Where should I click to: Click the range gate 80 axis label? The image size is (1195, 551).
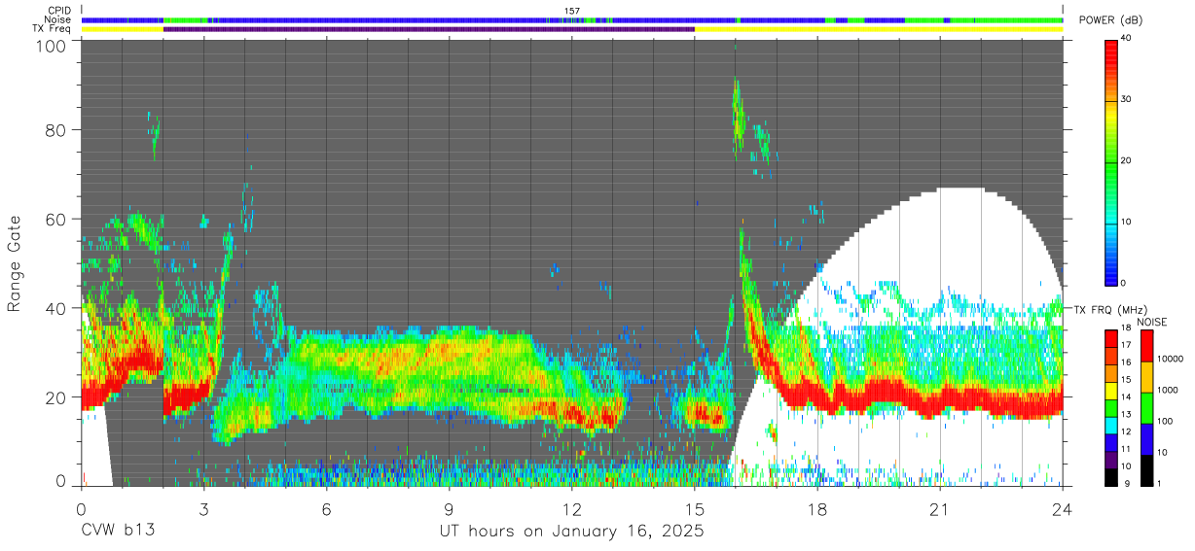pos(56,130)
